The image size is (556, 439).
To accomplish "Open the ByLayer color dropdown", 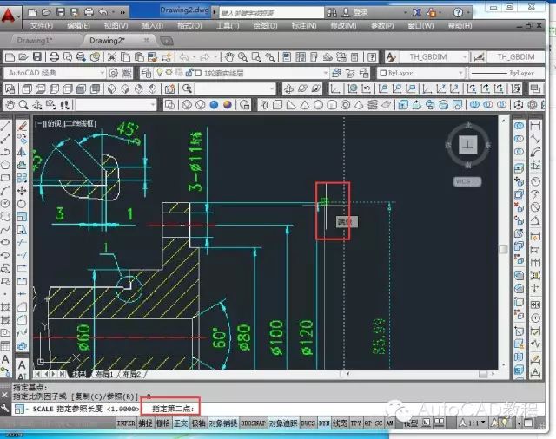I will click(x=420, y=73).
